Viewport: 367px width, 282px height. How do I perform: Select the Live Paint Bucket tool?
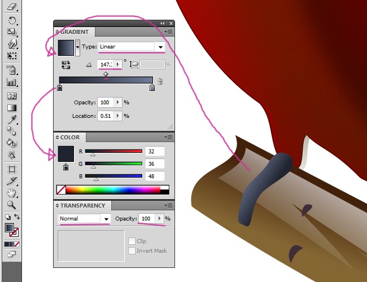pos(12,142)
